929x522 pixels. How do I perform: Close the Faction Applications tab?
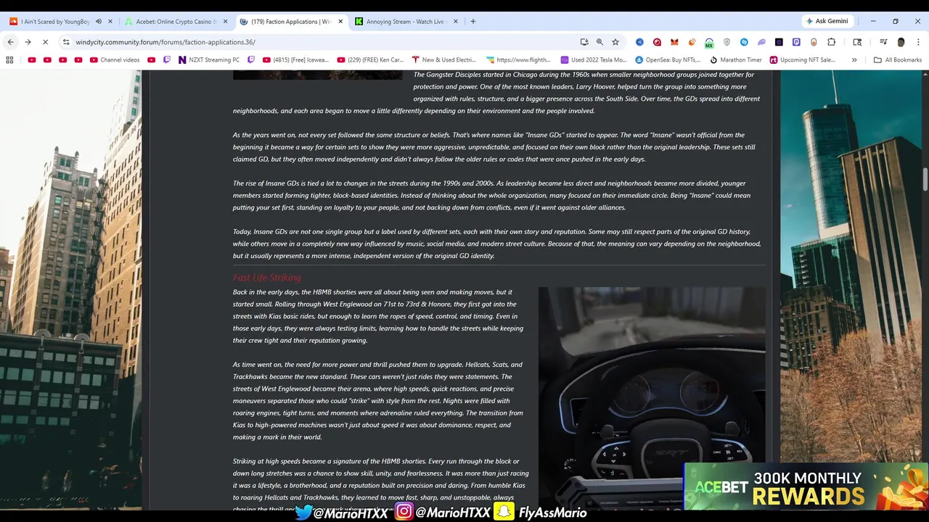click(340, 21)
